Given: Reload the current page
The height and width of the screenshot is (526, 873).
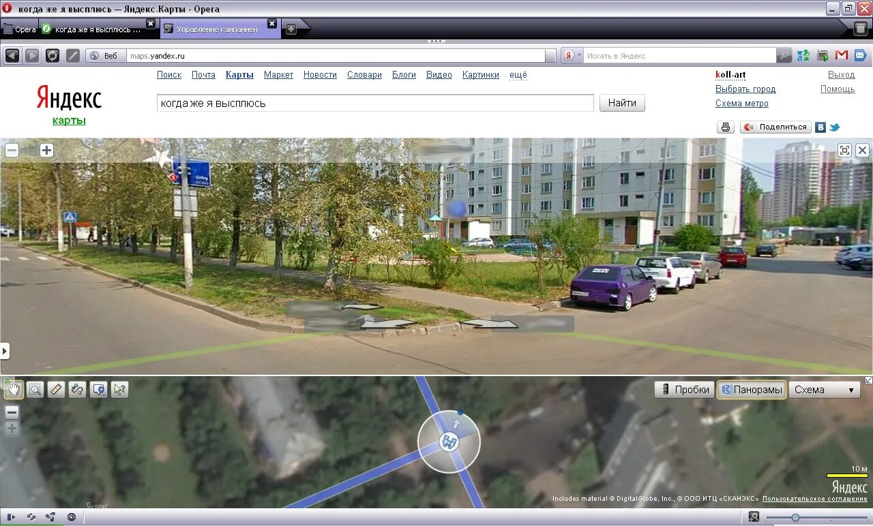Looking at the screenshot, I should 53,56.
